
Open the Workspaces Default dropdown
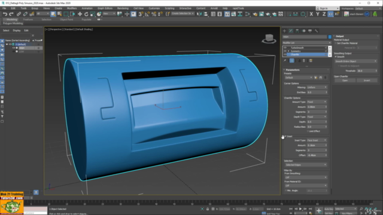click(367, 8)
